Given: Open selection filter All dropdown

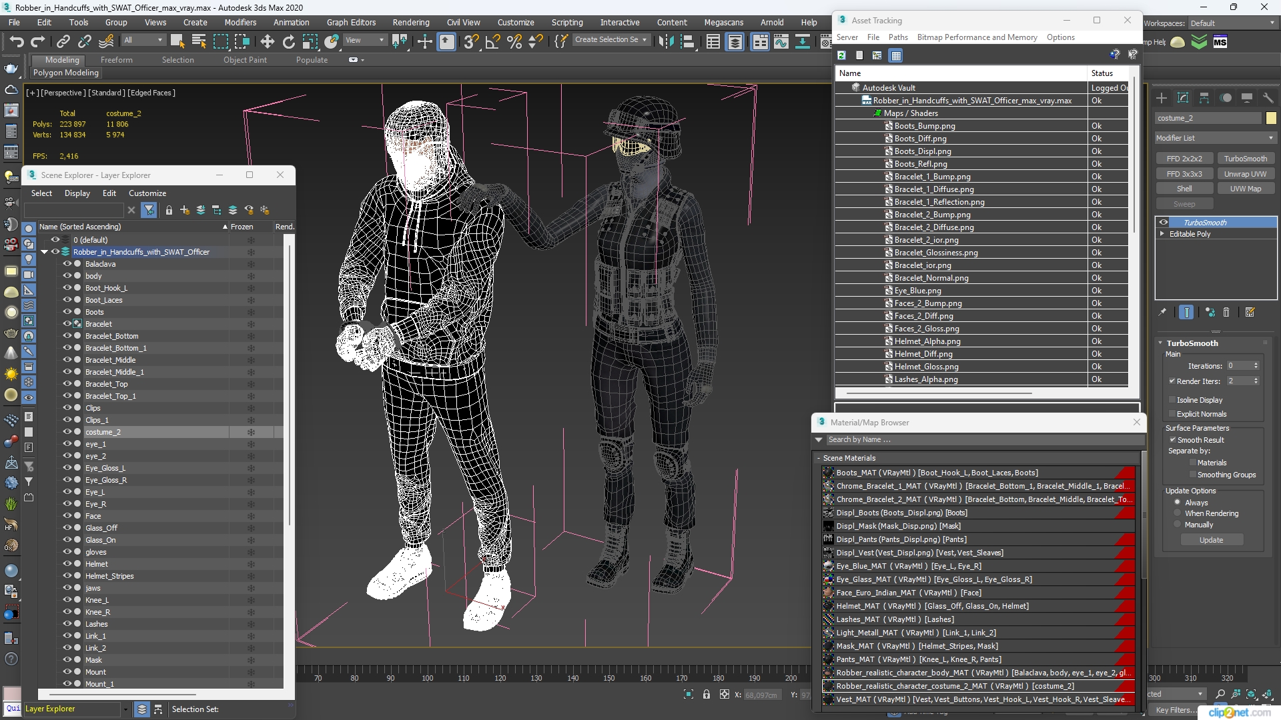Looking at the screenshot, I should 143,40.
